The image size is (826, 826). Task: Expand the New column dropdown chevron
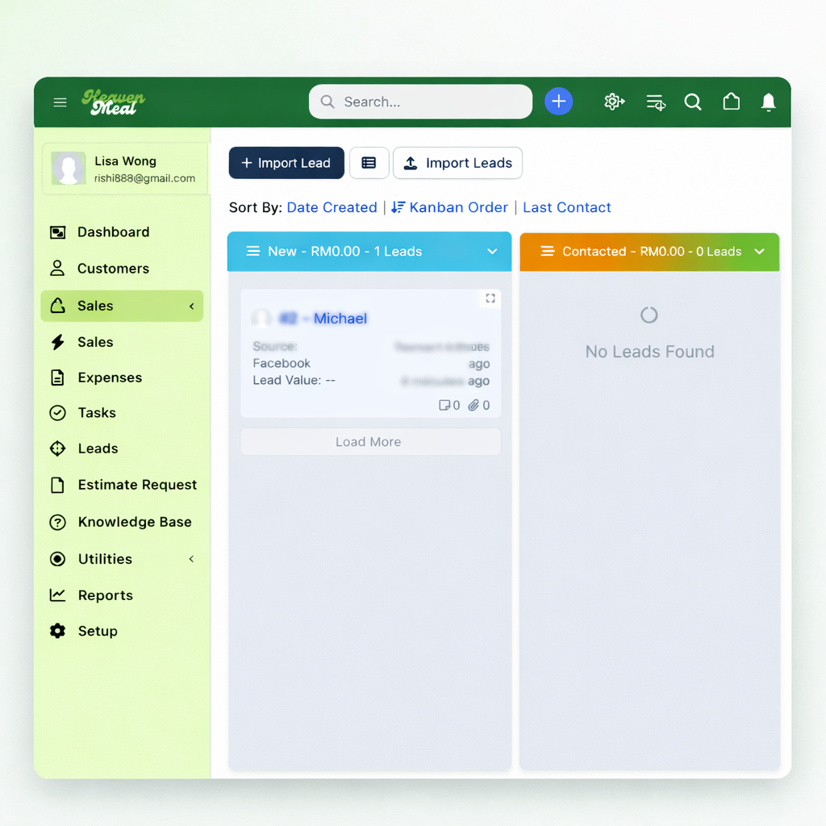pos(492,252)
